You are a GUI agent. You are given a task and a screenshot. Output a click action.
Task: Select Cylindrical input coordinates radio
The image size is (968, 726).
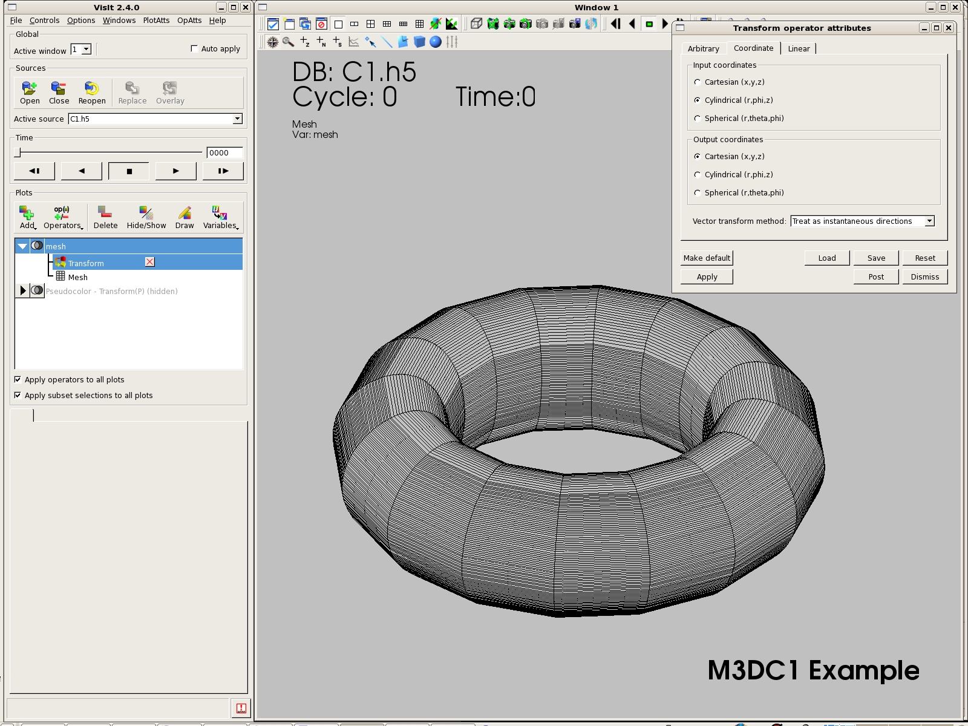[x=698, y=100]
